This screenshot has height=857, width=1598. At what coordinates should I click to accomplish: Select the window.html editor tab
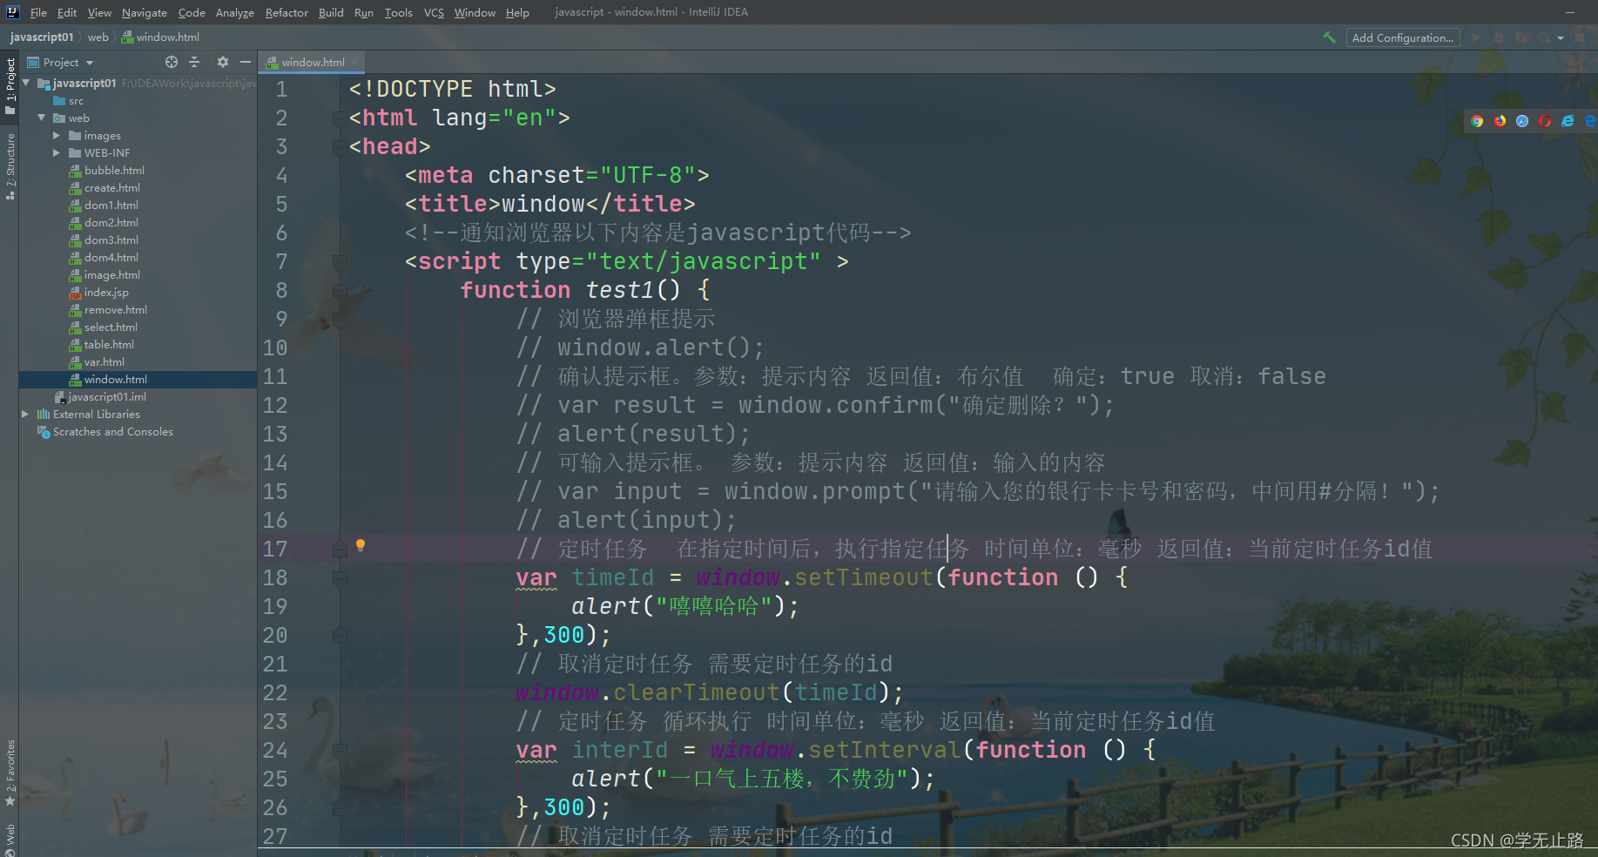(313, 62)
